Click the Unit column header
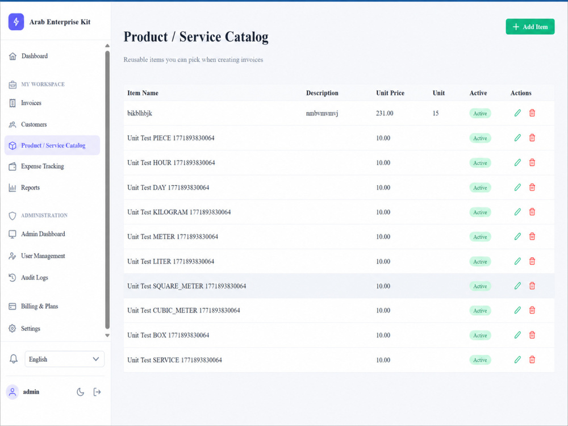 [x=438, y=93]
